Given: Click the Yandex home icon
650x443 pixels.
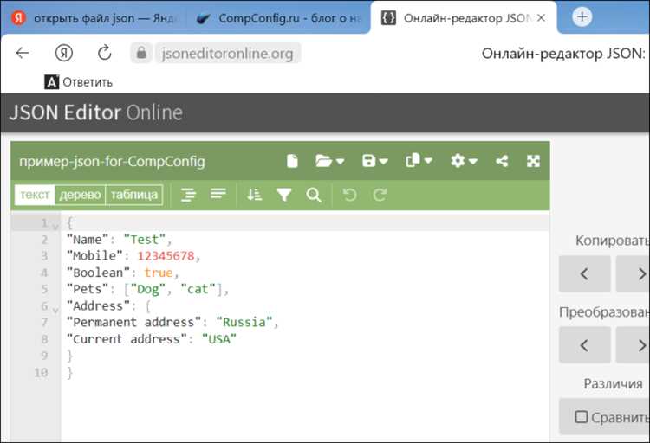Looking at the screenshot, I should click(64, 53).
